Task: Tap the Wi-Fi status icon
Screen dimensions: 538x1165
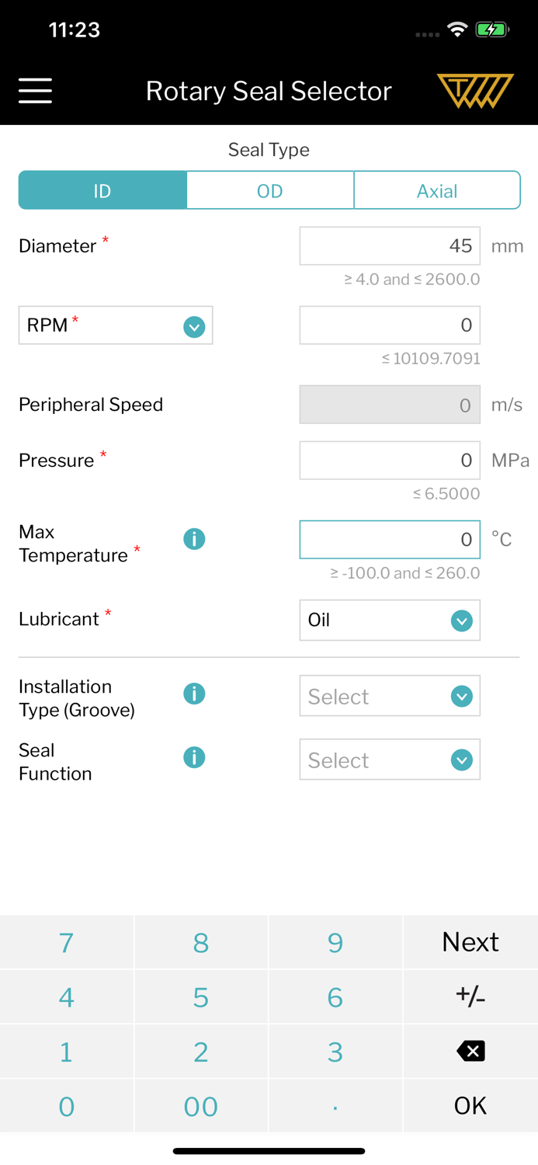Action: 457,30
